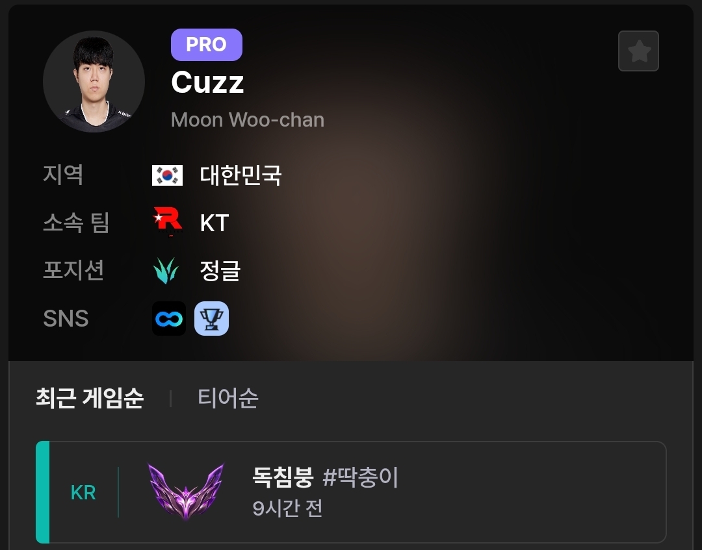
Task: Click the teal bar on account card
Action: coord(42,492)
